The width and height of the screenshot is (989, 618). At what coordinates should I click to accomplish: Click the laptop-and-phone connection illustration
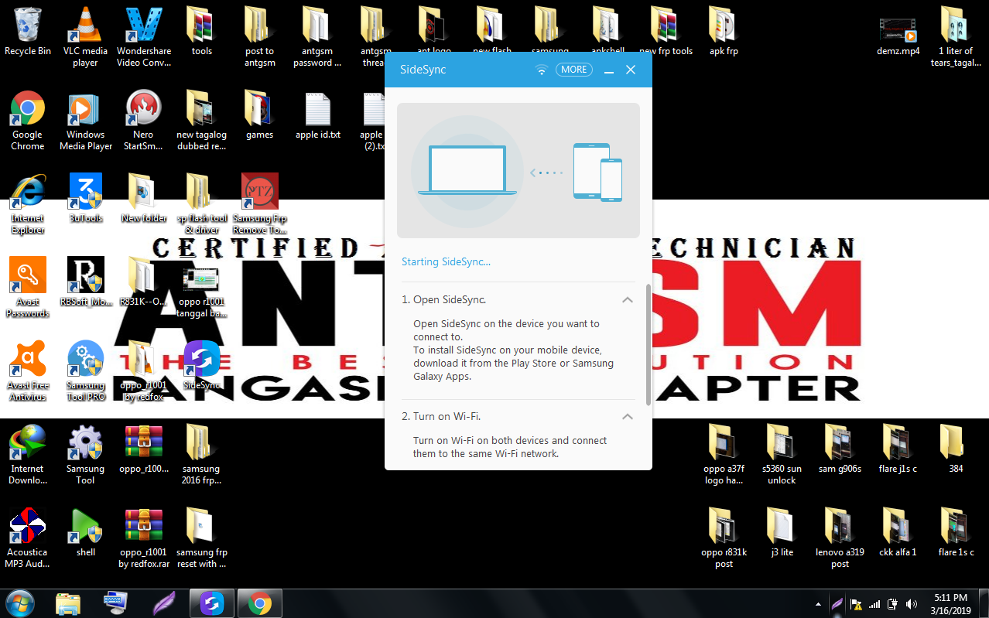click(518, 170)
